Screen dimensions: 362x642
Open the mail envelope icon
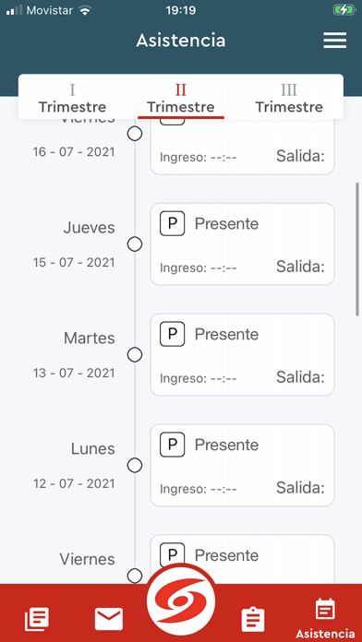pos(109,619)
